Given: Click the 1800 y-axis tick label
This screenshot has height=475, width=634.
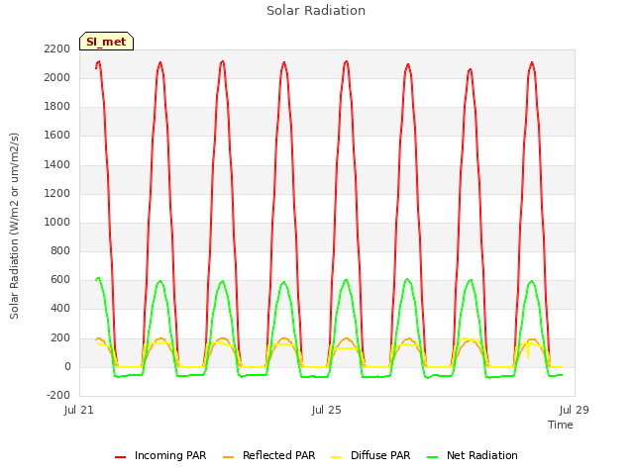Looking at the screenshot, I should (57, 107).
